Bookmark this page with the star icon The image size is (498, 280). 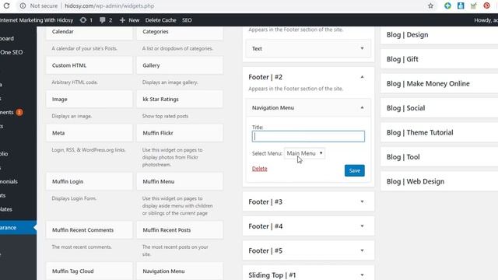click(x=430, y=5)
